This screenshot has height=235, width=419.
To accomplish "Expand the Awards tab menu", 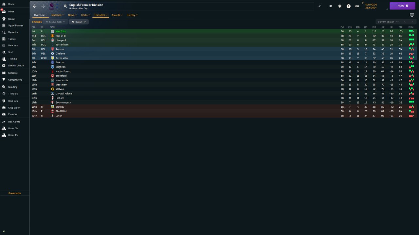I will click(x=117, y=15).
